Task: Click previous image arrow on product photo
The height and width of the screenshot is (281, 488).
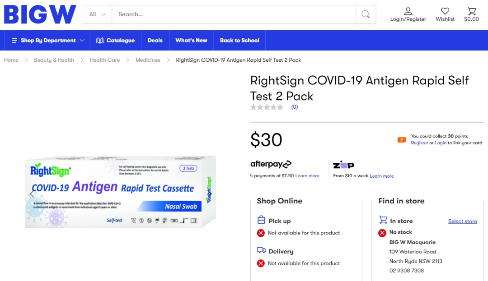Action: (x=32, y=194)
